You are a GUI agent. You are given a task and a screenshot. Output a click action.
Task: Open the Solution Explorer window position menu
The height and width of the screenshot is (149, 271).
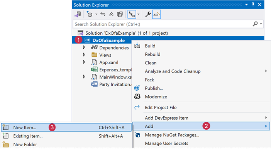tap(246, 5)
